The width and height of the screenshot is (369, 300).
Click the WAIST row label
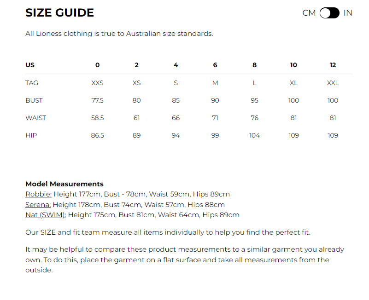(x=35, y=118)
